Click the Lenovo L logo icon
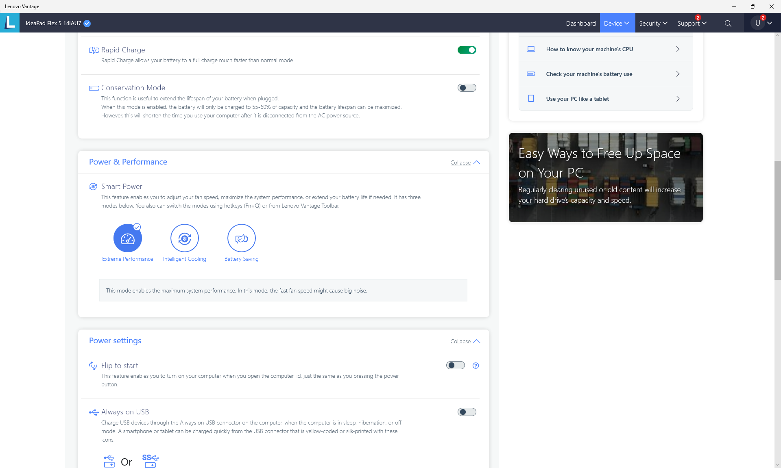The image size is (781, 468). [x=10, y=23]
